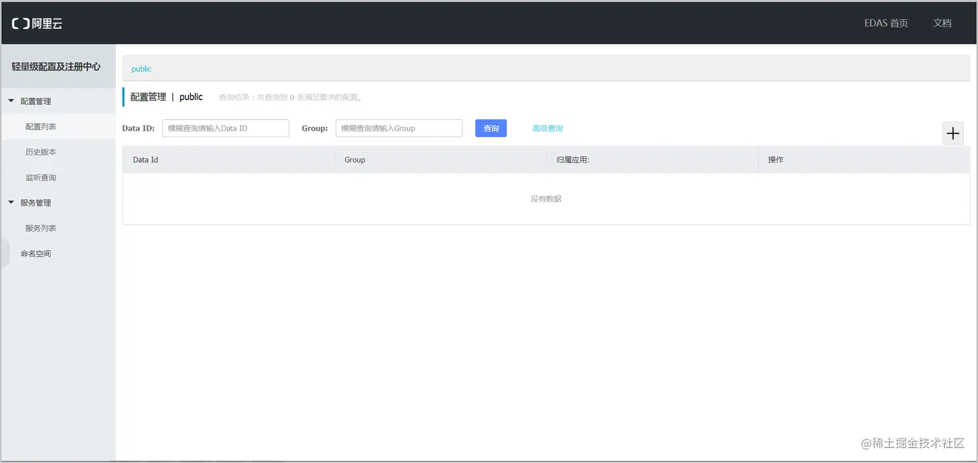Collapse the 服务管理 section arrow
The height and width of the screenshot is (463, 978).
(11, 202)
